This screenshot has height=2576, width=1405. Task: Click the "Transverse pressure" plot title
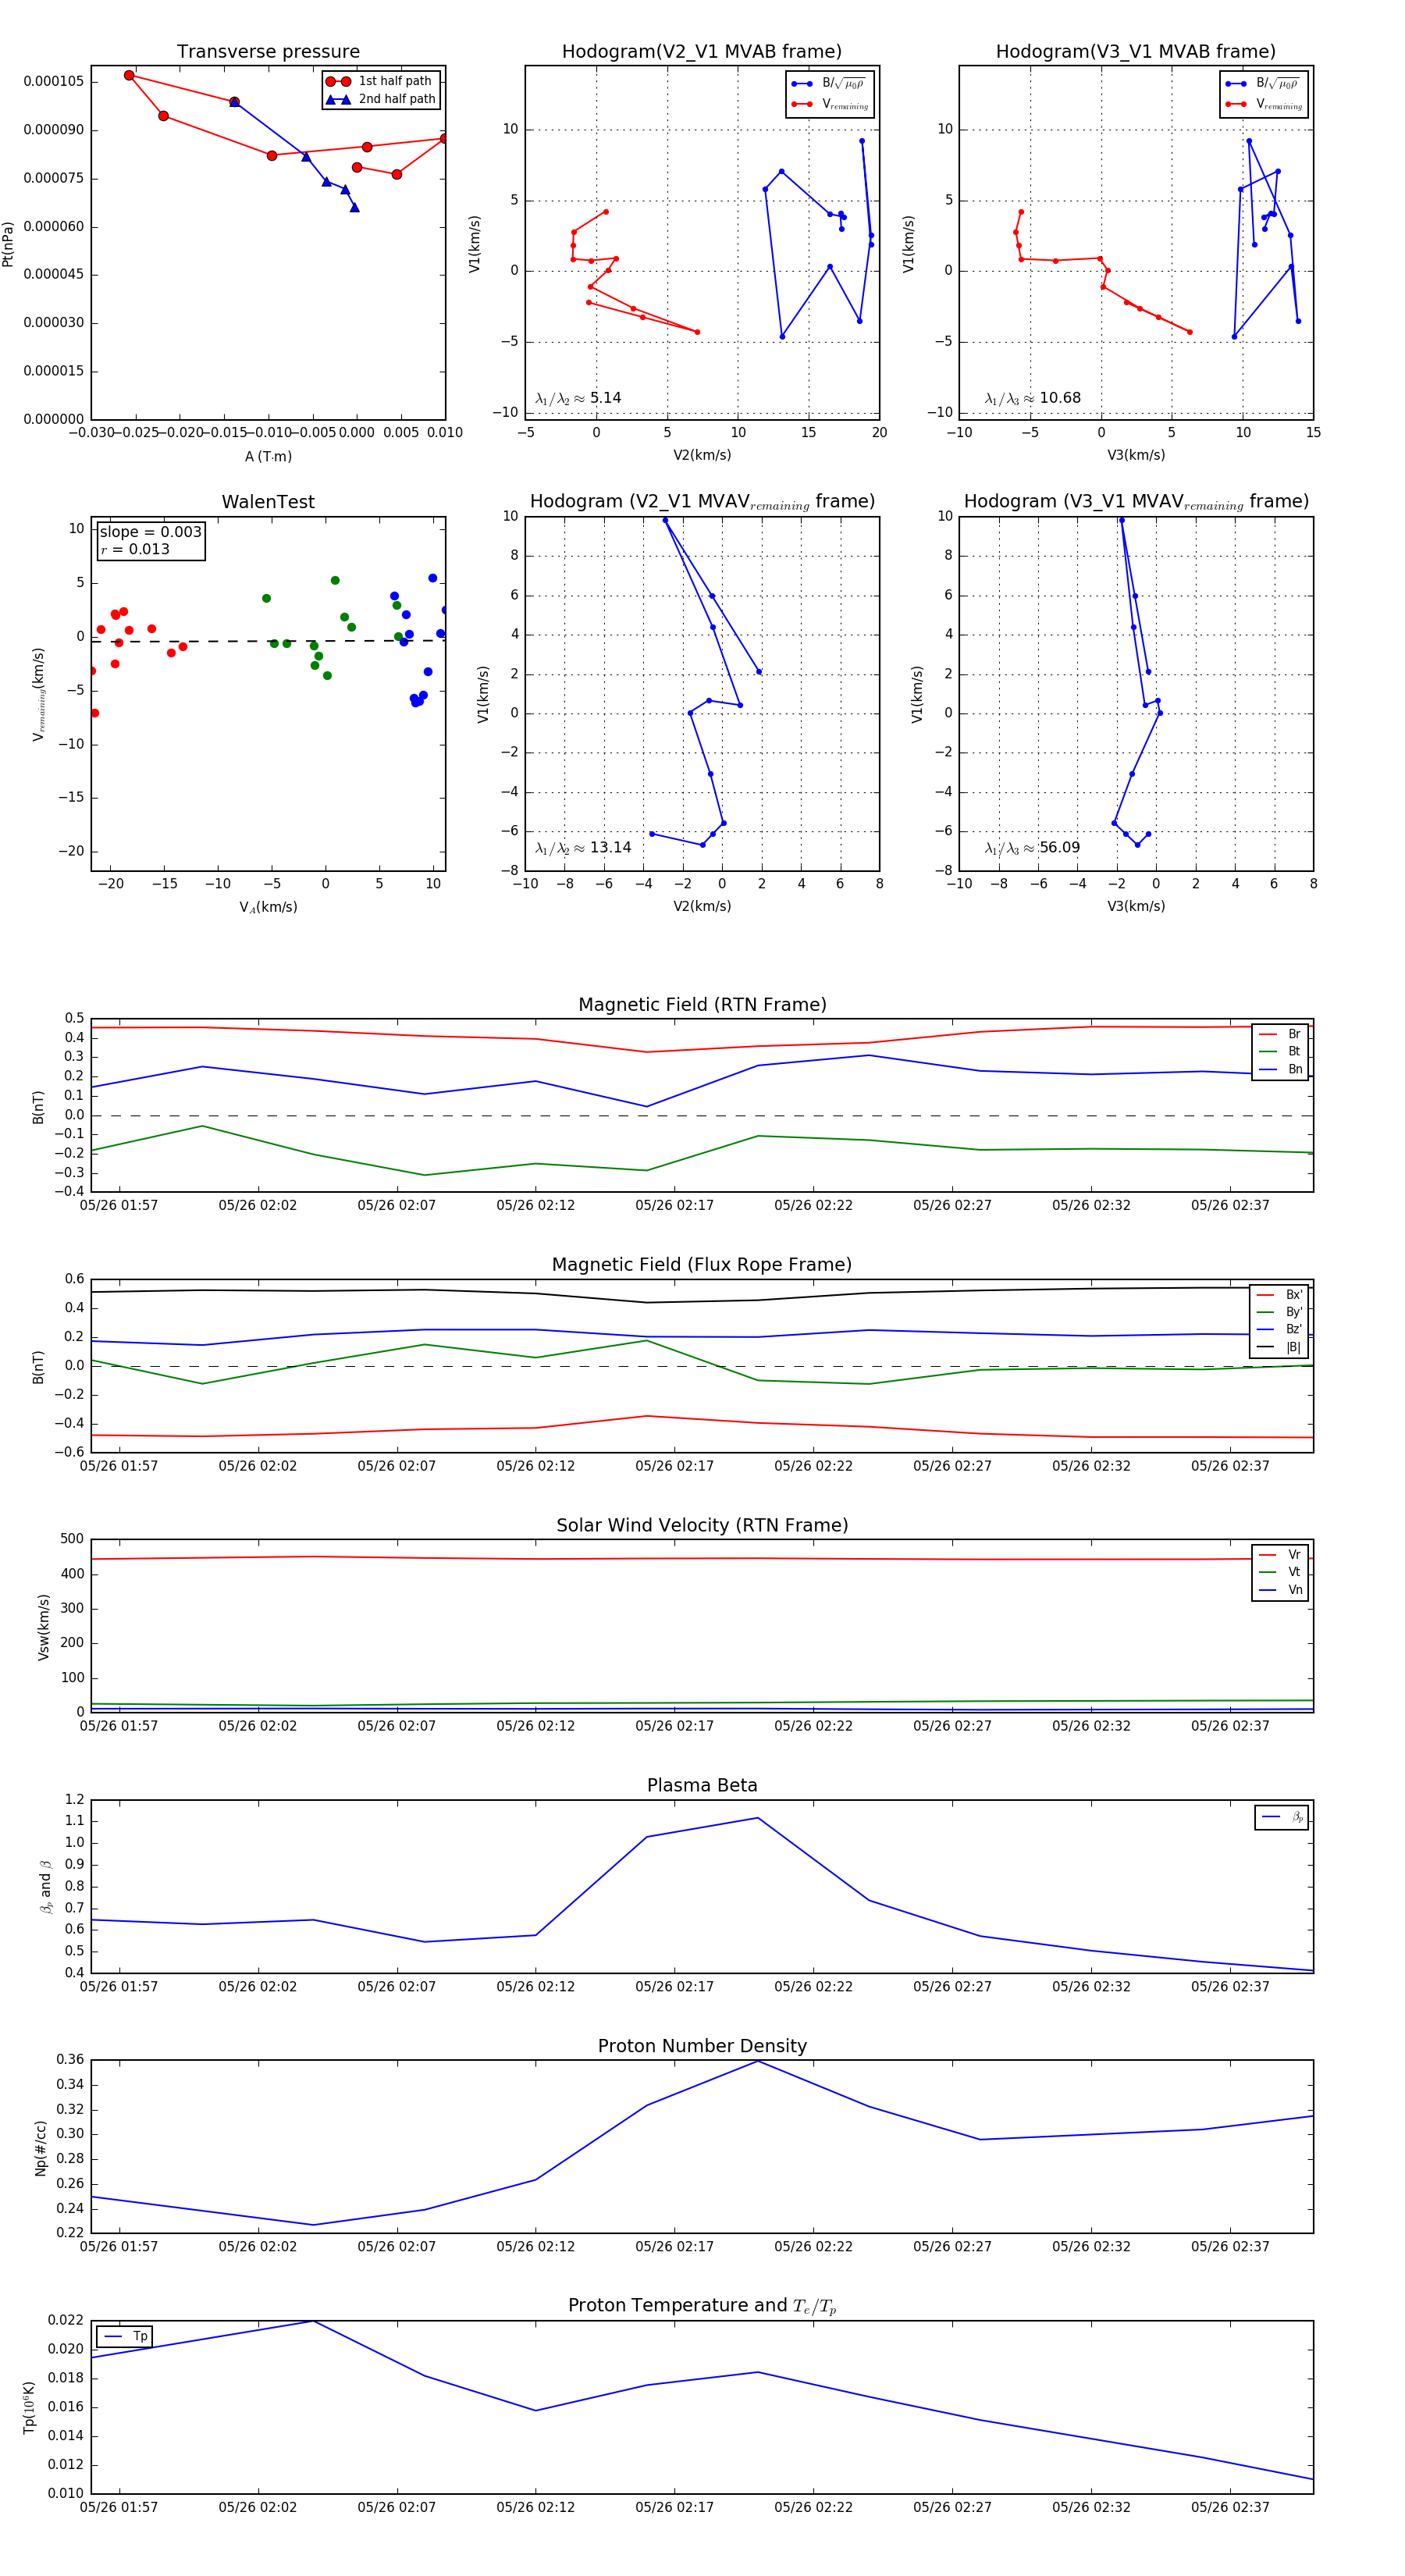(x=268, y=52)
